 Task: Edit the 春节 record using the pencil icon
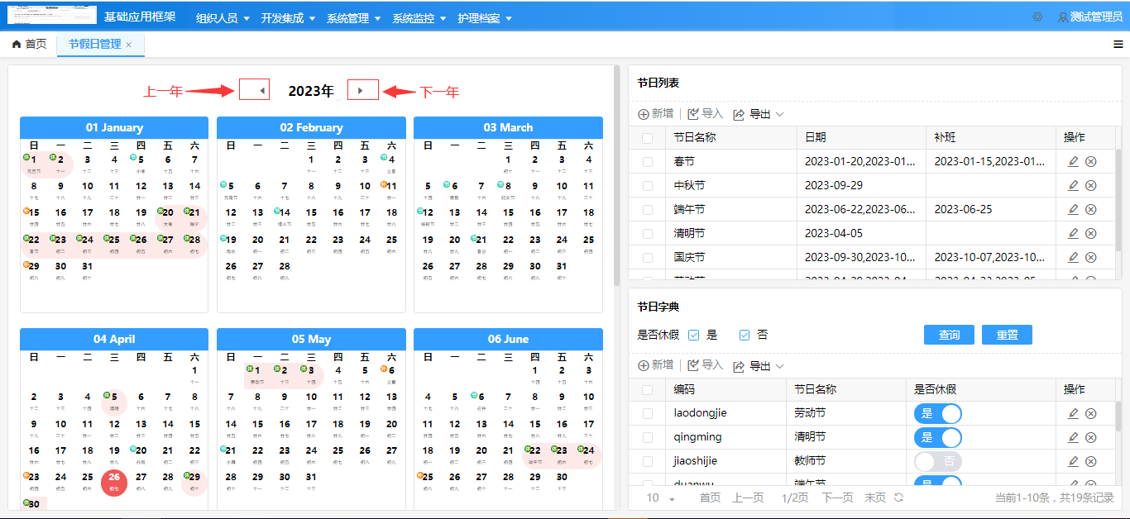tap(1073, 161)
